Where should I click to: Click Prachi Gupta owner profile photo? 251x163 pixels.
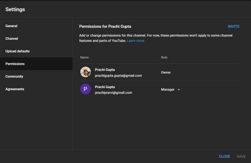coord(85,72)
